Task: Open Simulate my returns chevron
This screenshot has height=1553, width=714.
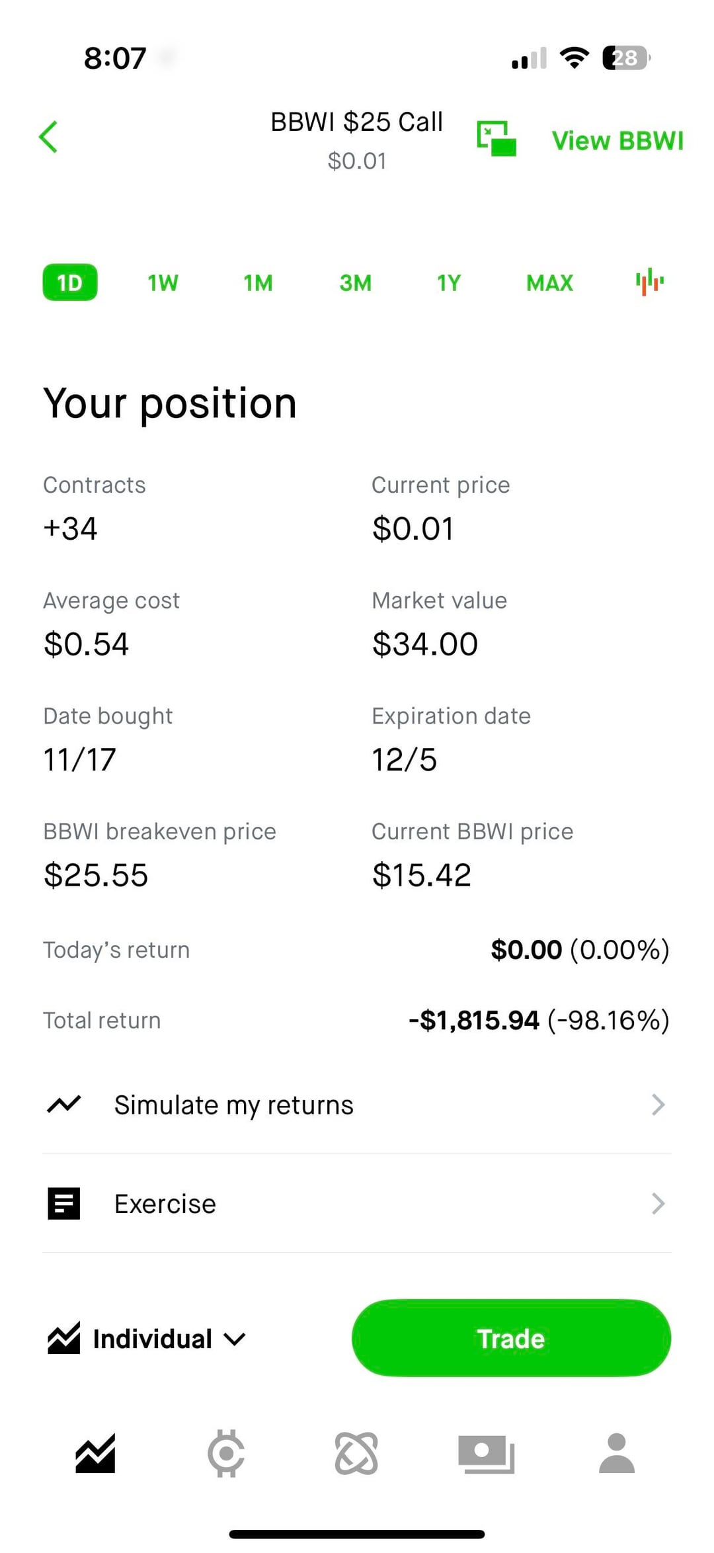Action: 658,1105
